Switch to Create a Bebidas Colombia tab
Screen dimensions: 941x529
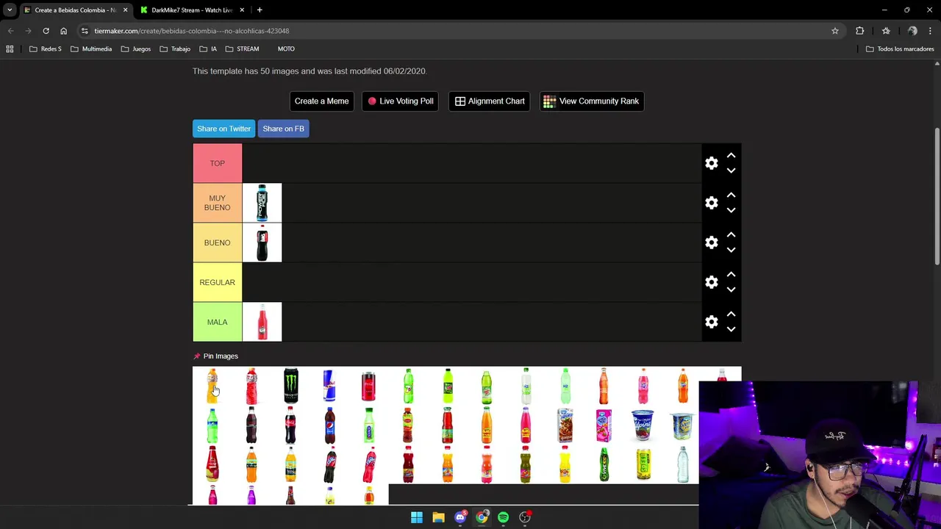pyautogui.click(x=74, y=10)
